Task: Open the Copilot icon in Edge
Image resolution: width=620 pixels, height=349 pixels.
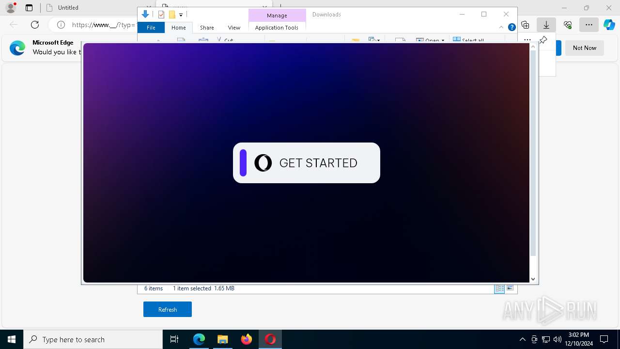Action: (x=609, y=25)
